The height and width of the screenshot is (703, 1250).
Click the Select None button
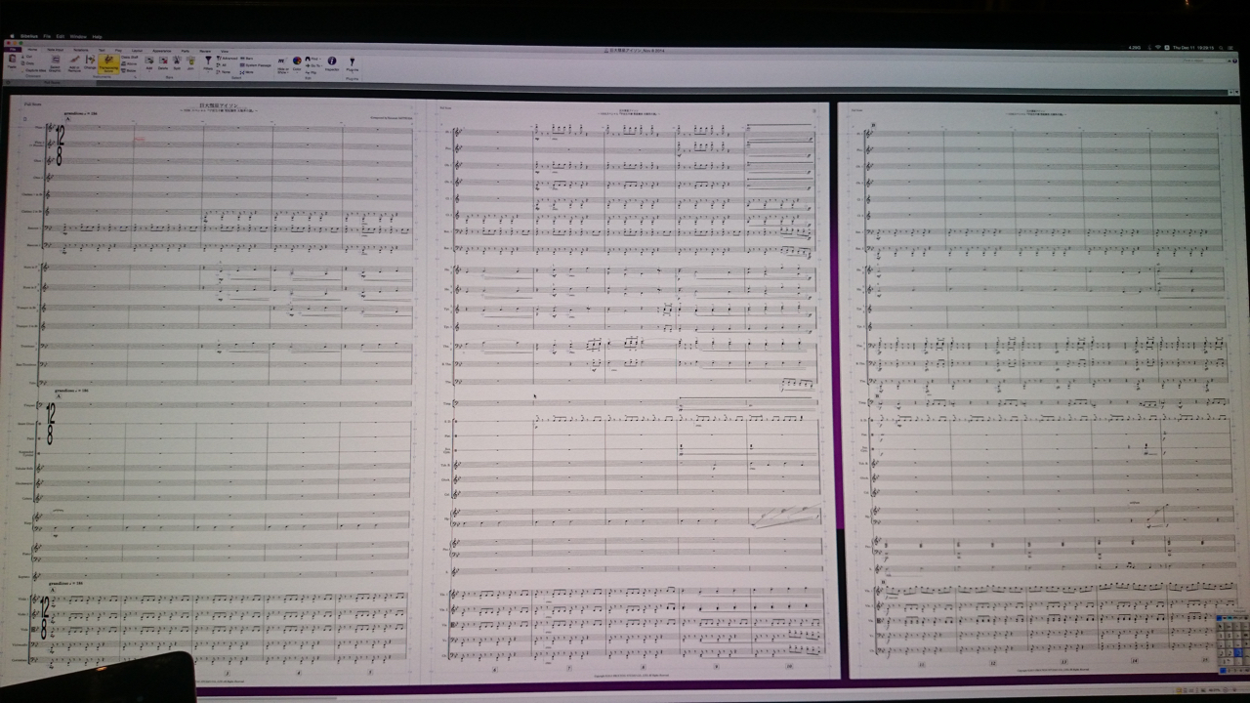click(224, 72)
